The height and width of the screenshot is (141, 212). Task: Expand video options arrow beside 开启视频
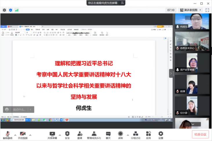[30, 135]
